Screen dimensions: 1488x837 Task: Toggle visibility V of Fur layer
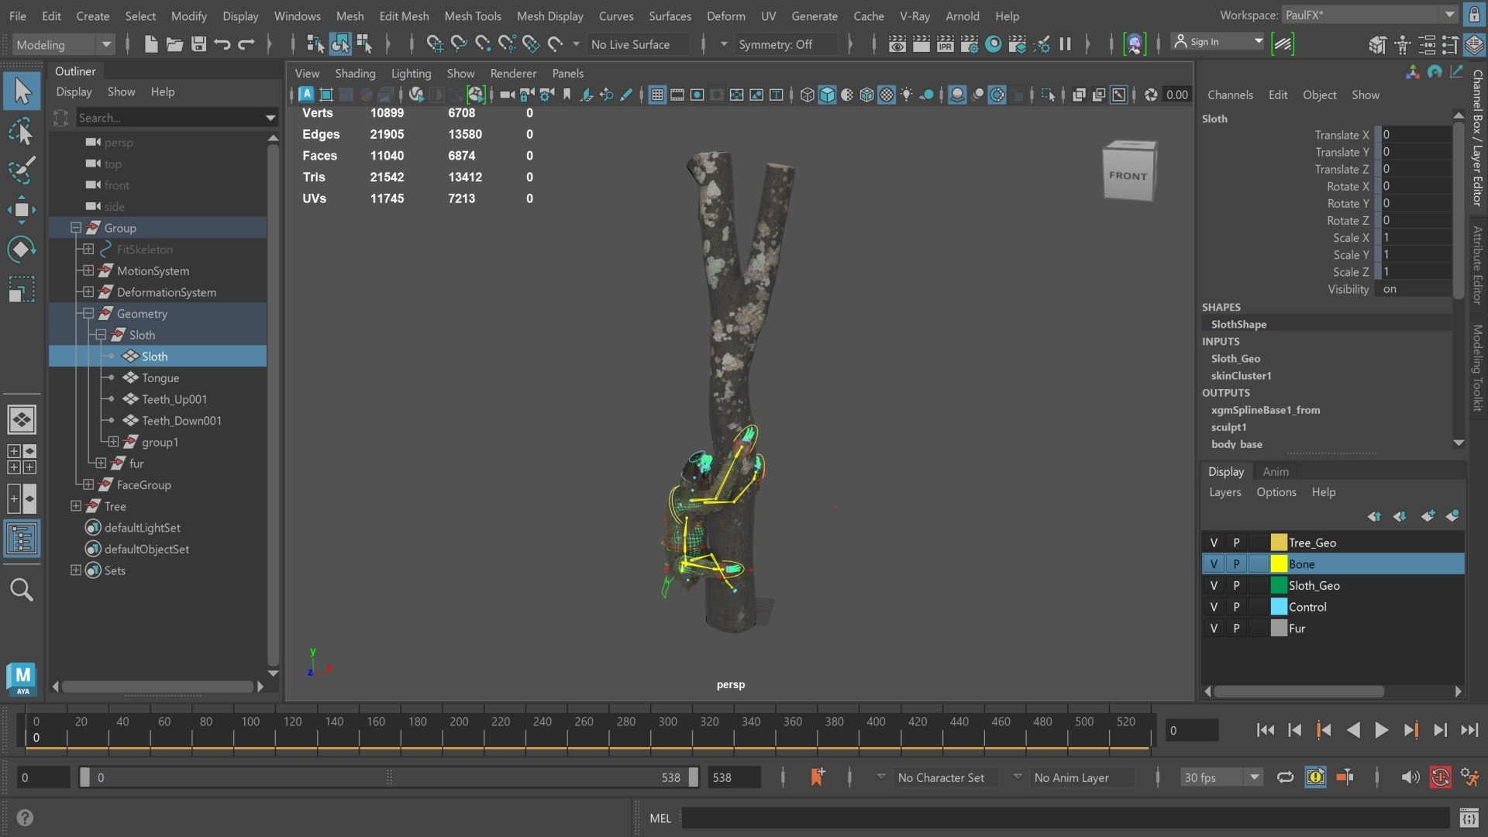(x=1214, y=629)
